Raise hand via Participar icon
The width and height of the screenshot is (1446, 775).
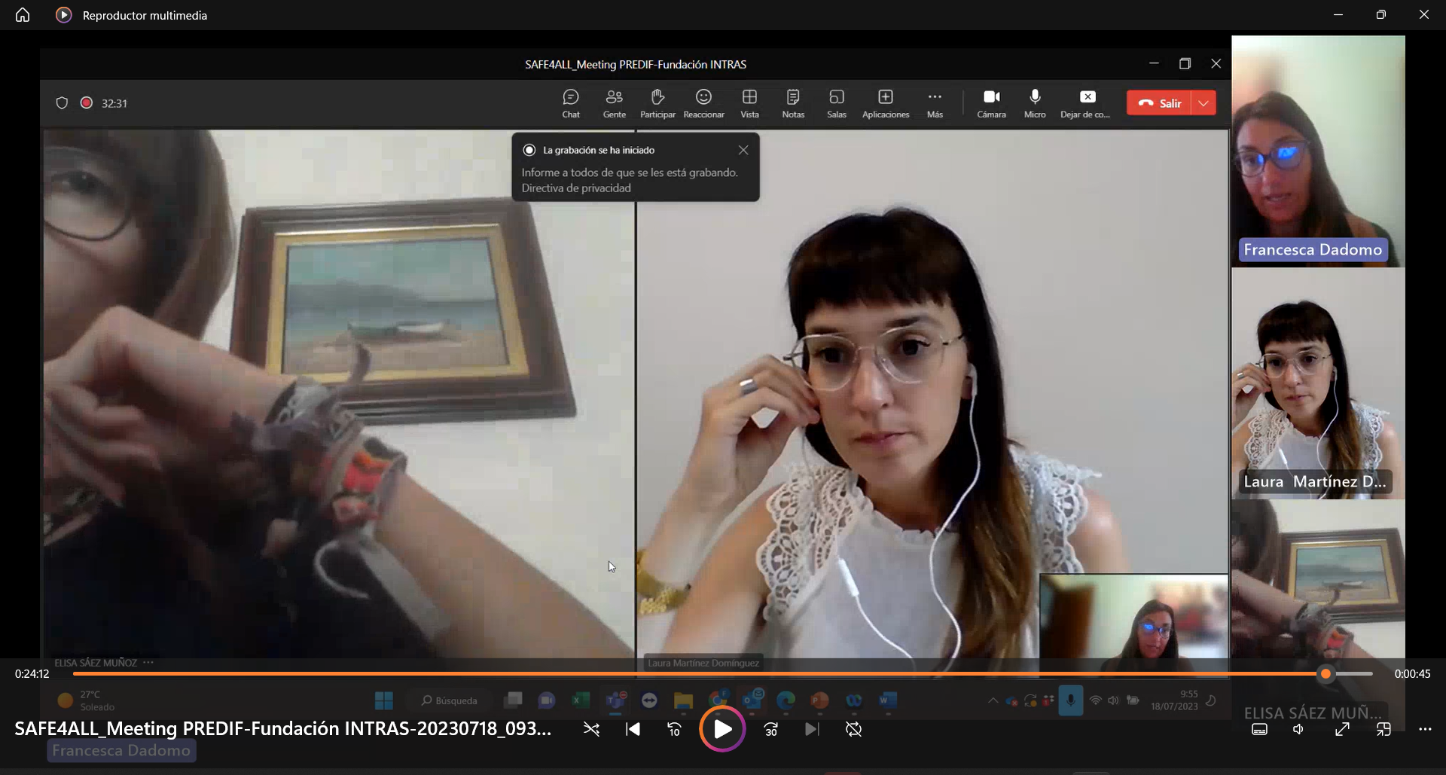pos(657,104)
